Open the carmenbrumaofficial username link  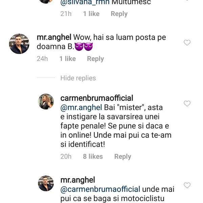tap(97, 98)
